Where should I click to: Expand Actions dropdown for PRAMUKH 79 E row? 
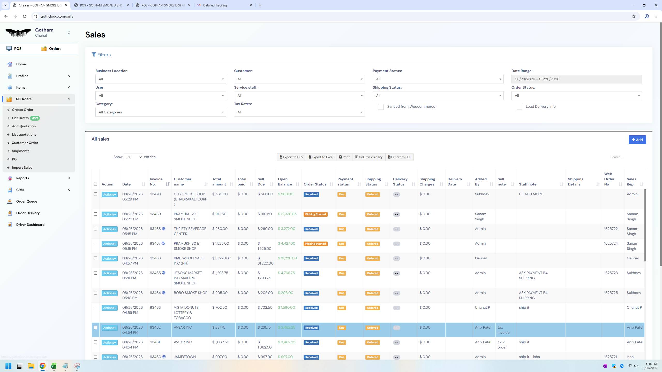pyautogui.click(x=109, y=214)
